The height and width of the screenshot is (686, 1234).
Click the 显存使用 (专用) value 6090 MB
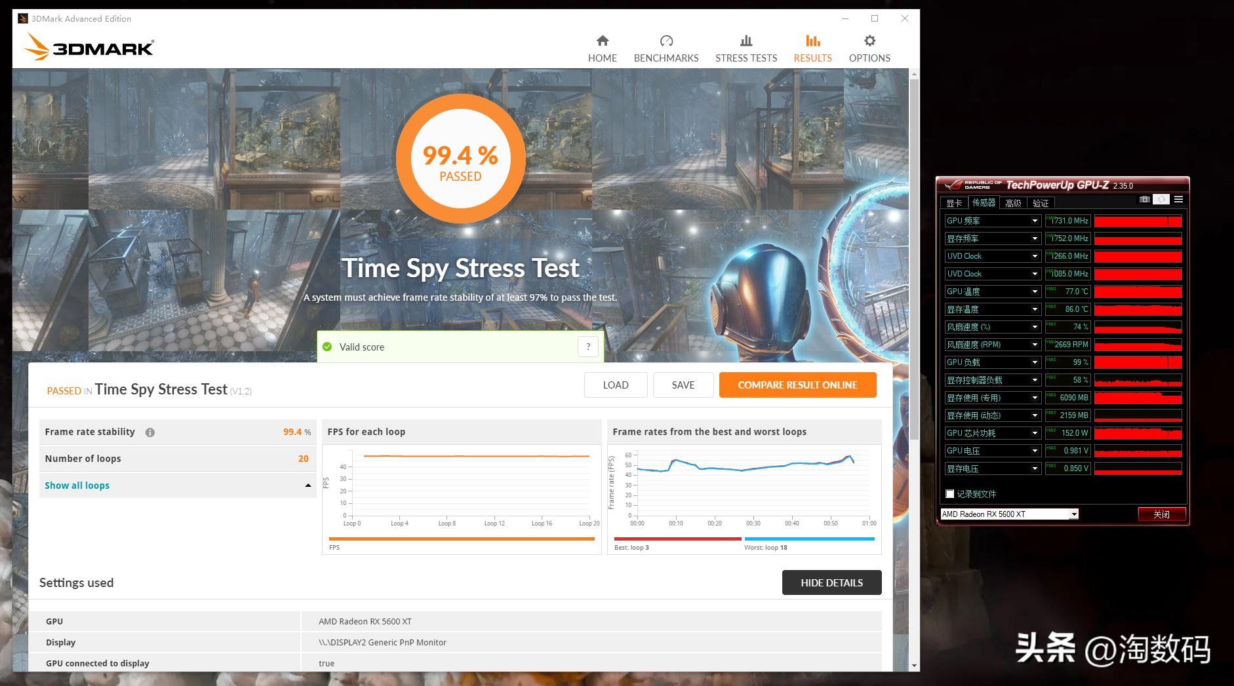1067,398
